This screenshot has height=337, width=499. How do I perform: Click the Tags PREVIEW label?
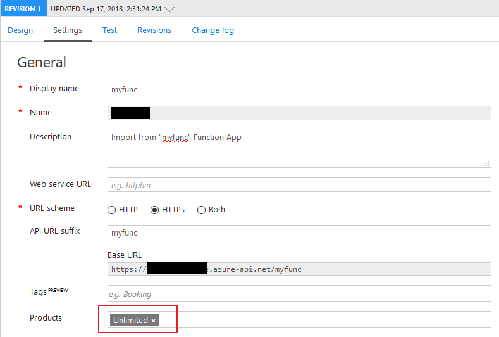click(x=49, y=291)
